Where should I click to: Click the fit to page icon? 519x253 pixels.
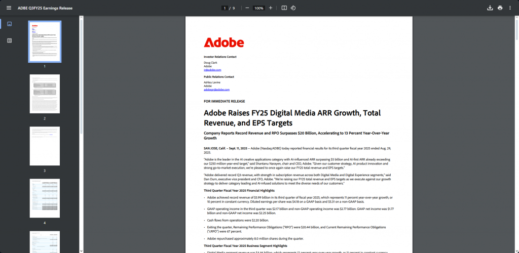point(284,8)
